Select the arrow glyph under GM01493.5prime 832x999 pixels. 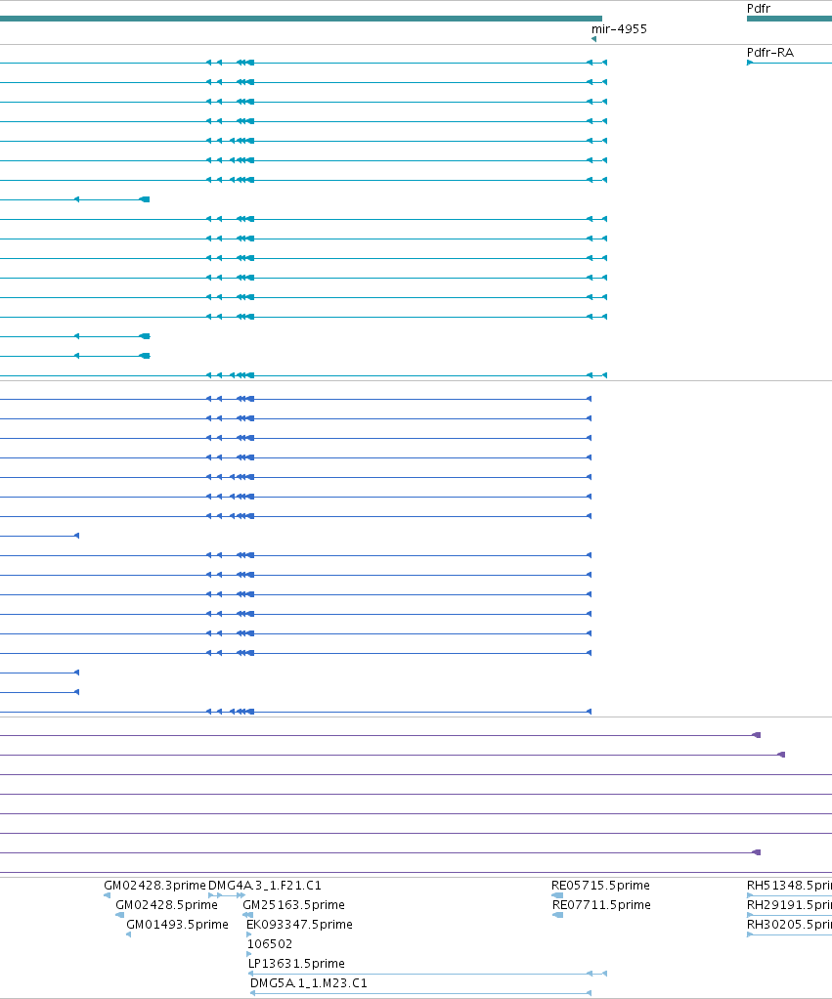pyautogui.click(x=129, y=934)
